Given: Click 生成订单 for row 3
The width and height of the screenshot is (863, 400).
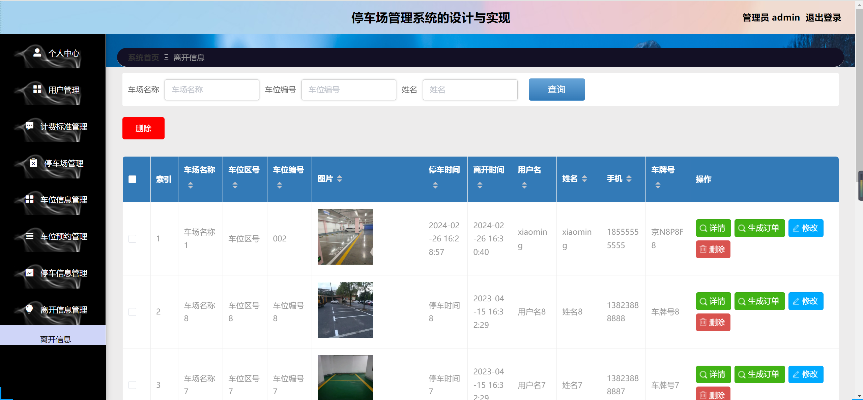Looking at the screenshot, I should (759, 374).
